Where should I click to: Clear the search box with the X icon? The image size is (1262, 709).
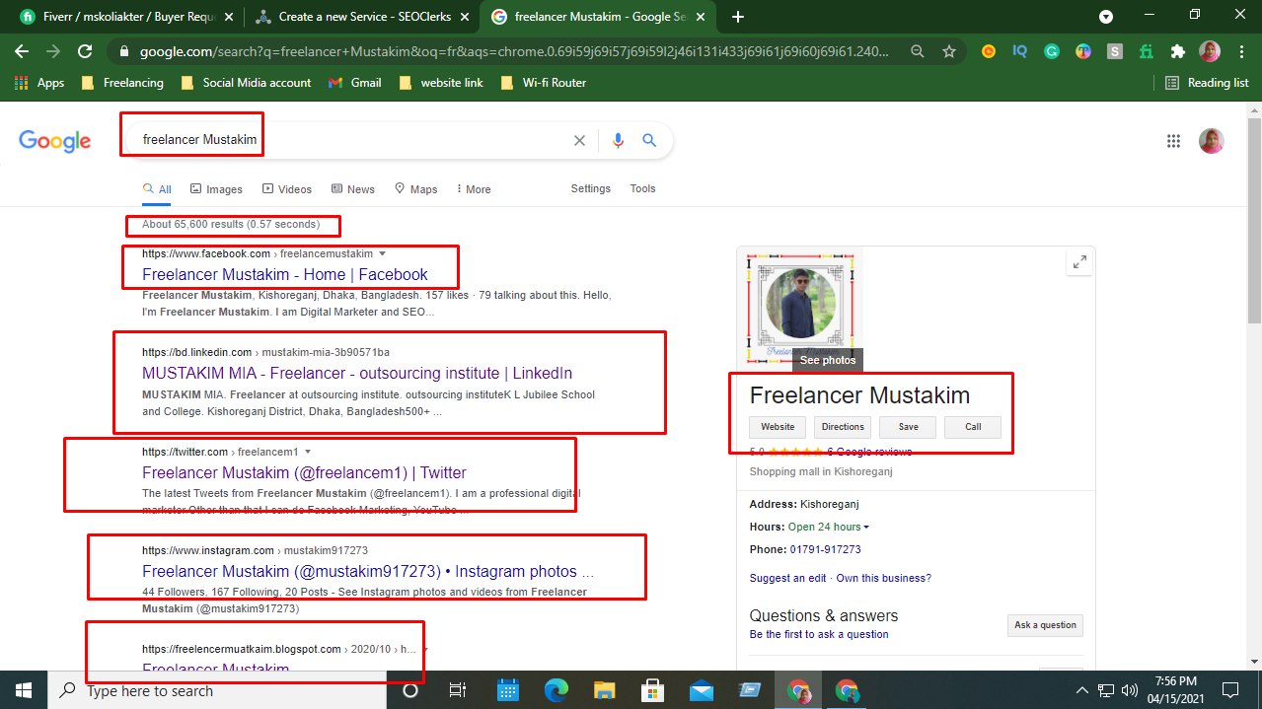pos(579,140)
